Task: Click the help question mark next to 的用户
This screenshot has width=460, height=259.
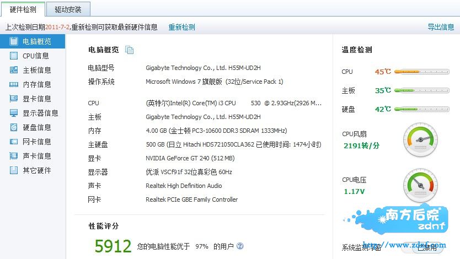Action: pos(240,246)
